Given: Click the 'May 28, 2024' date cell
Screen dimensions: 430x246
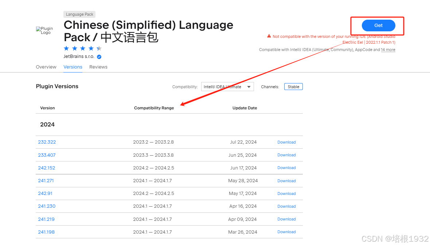Looking at the screenshot, I should click(x=243, y=181).
